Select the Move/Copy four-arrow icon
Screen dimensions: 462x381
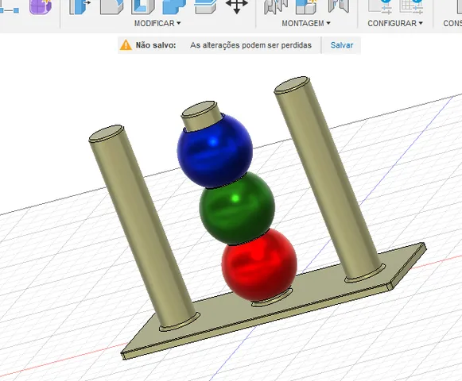237,6
